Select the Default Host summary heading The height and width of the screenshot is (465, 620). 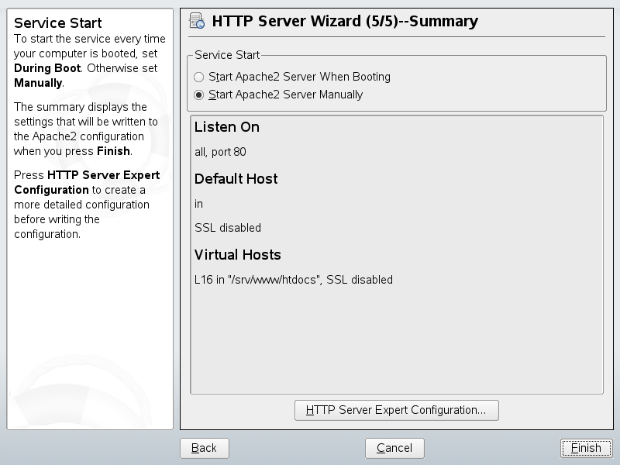click(236, 179)
